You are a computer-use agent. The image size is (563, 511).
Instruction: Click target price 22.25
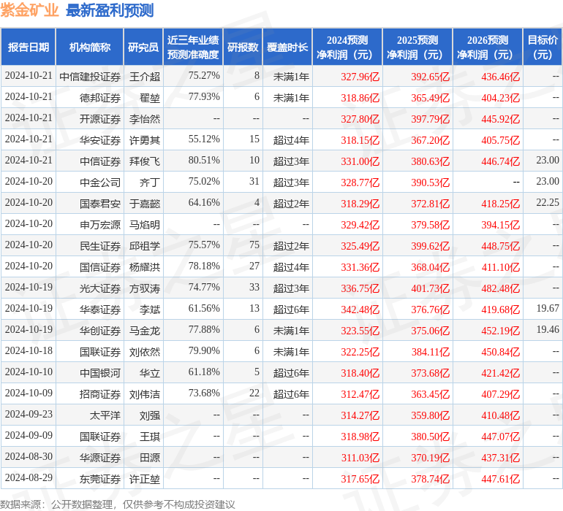coord(548,202)
